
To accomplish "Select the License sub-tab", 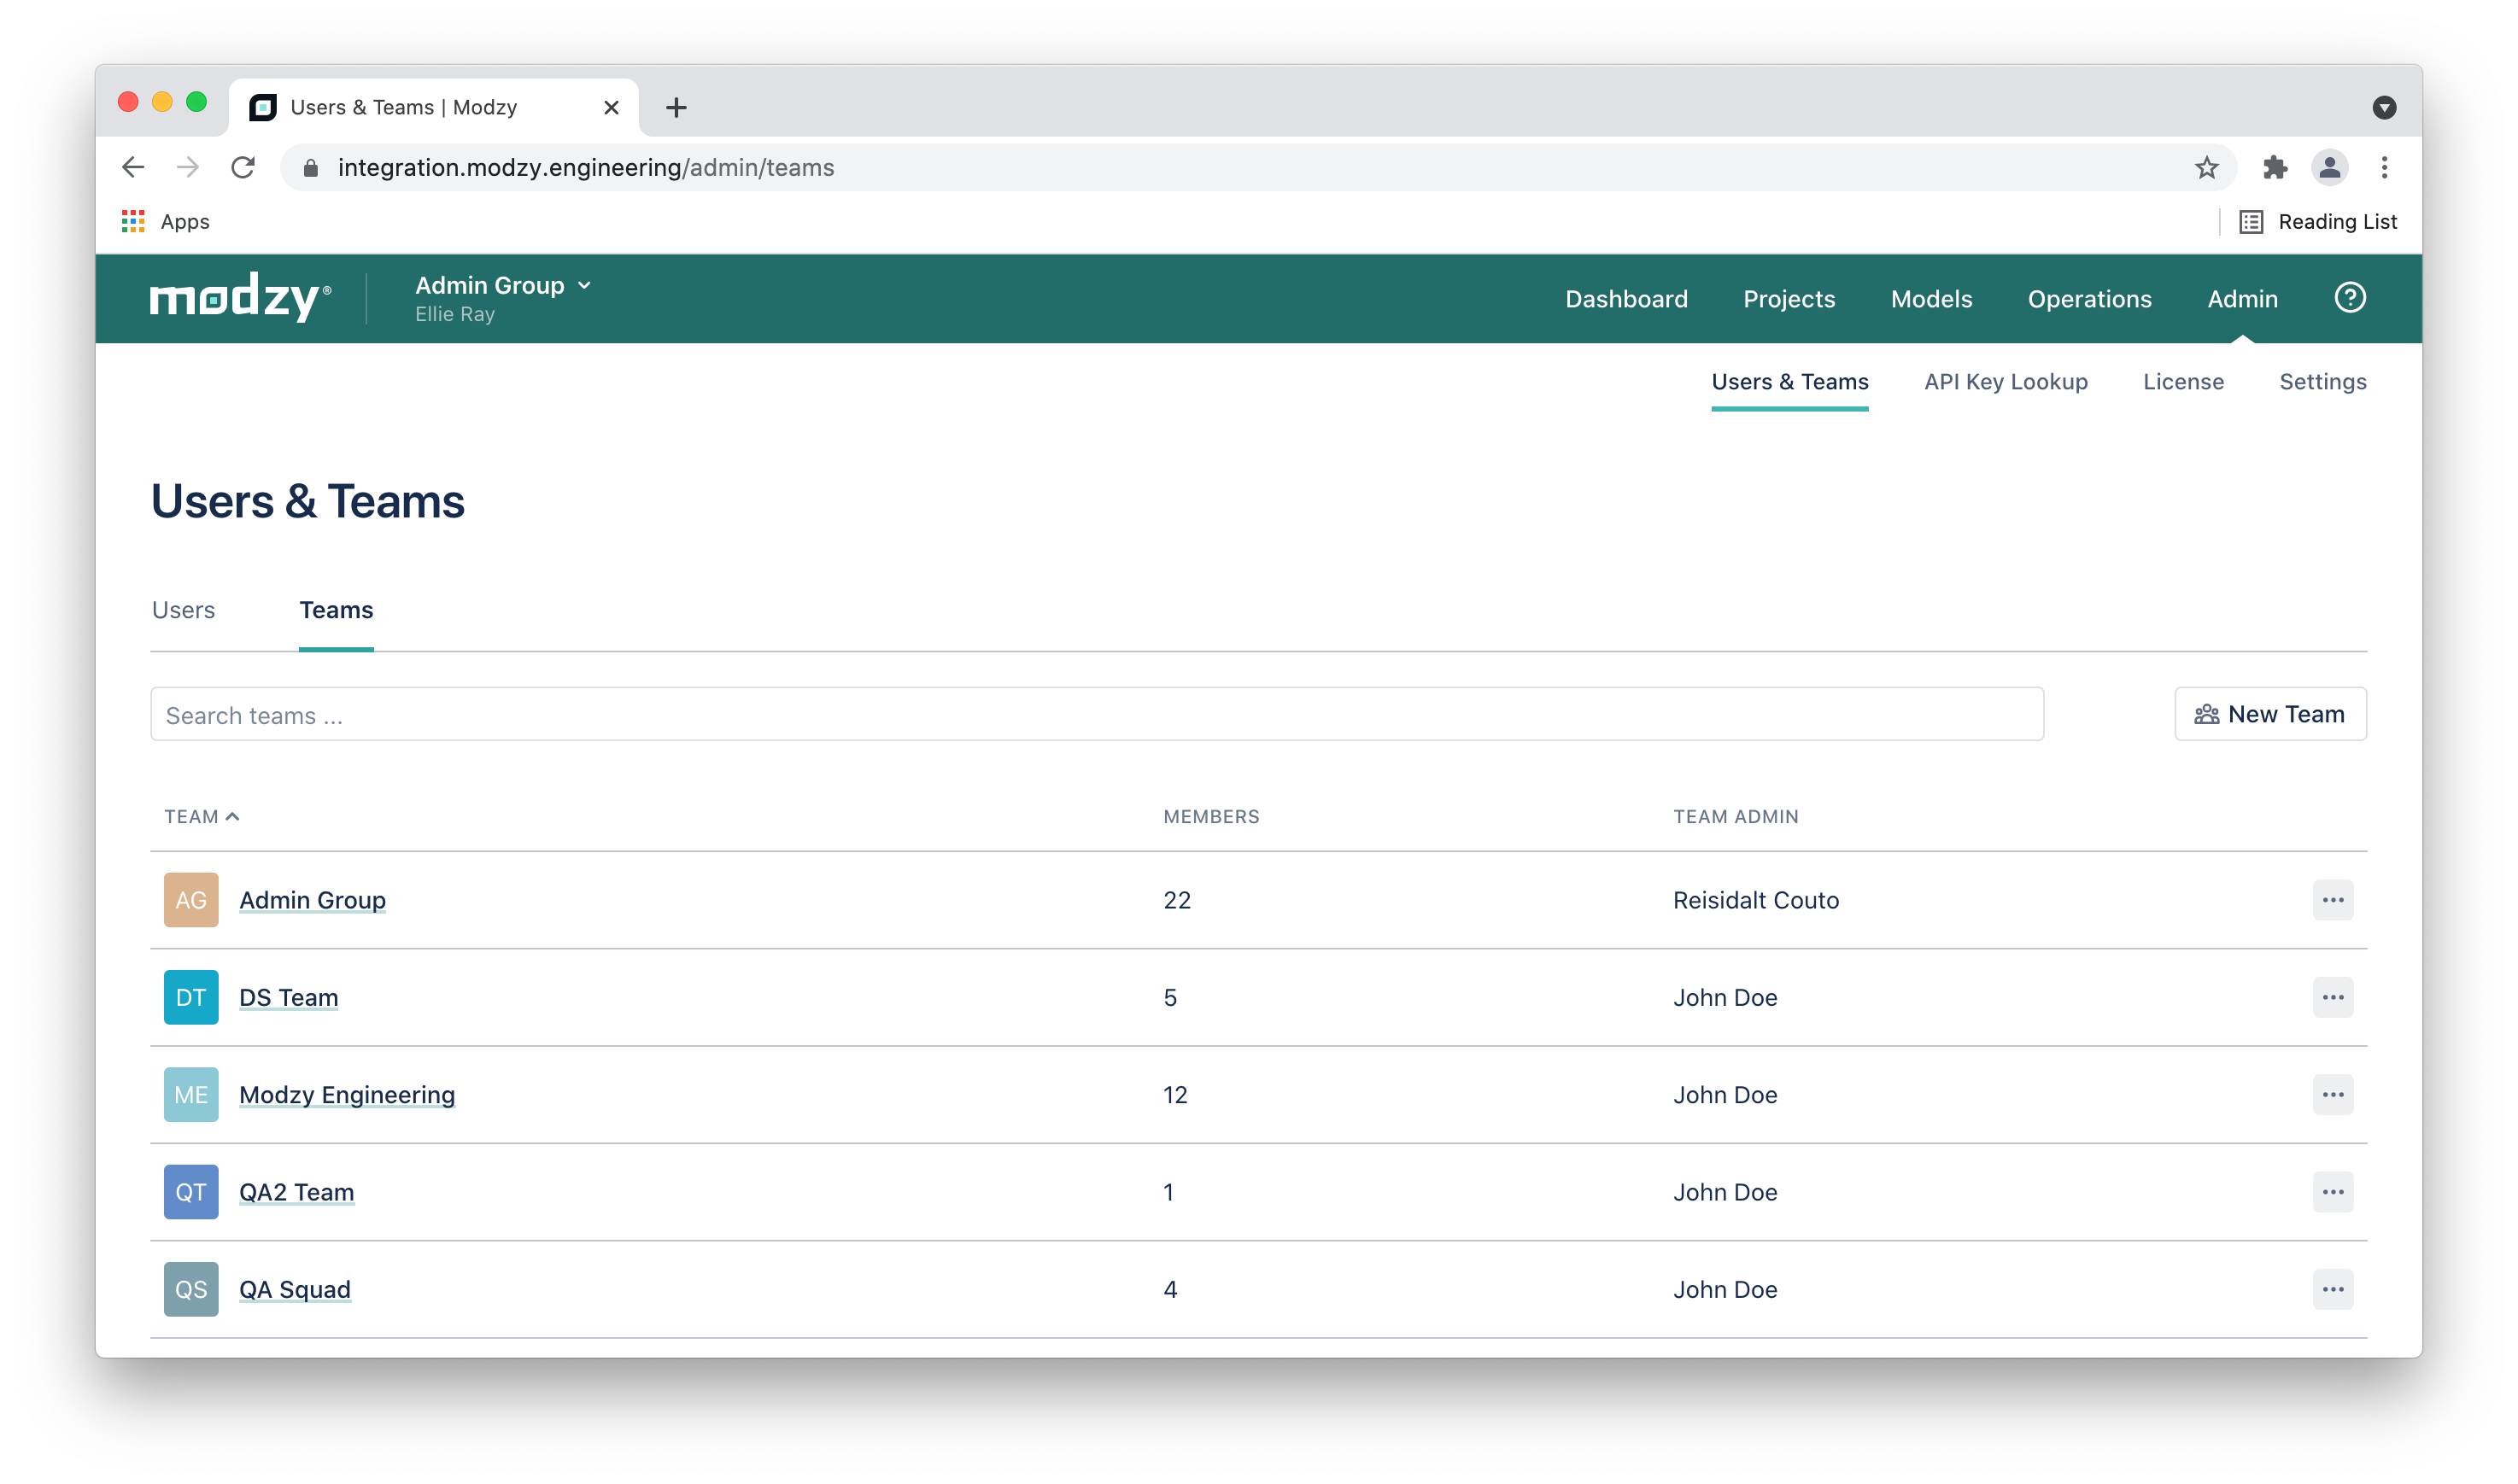I will 2183,381.
